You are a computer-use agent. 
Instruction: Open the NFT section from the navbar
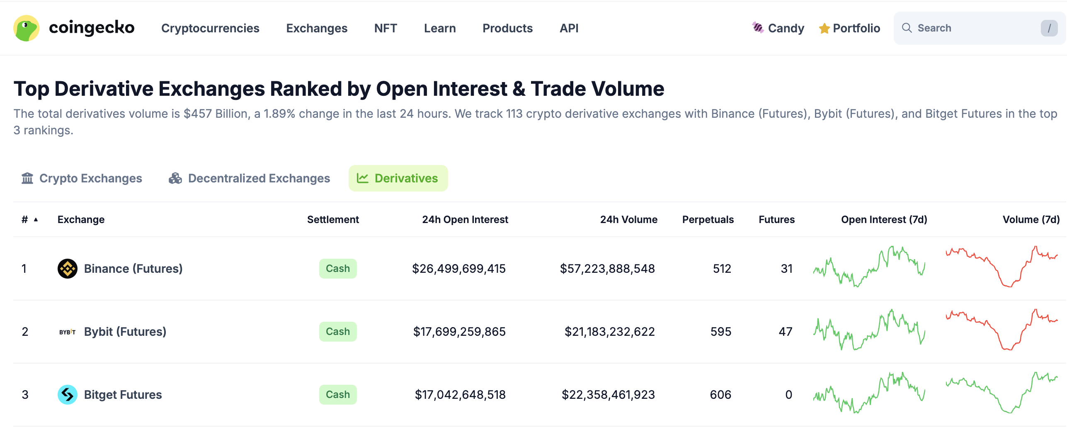386,28
